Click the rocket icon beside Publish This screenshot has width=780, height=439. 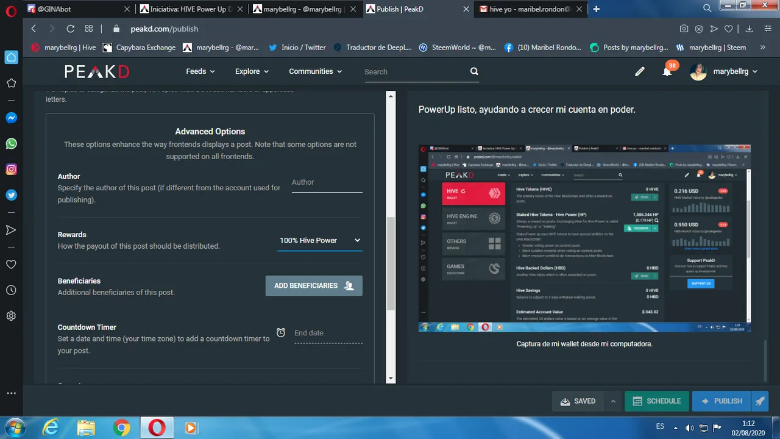[x=759, y=401]
